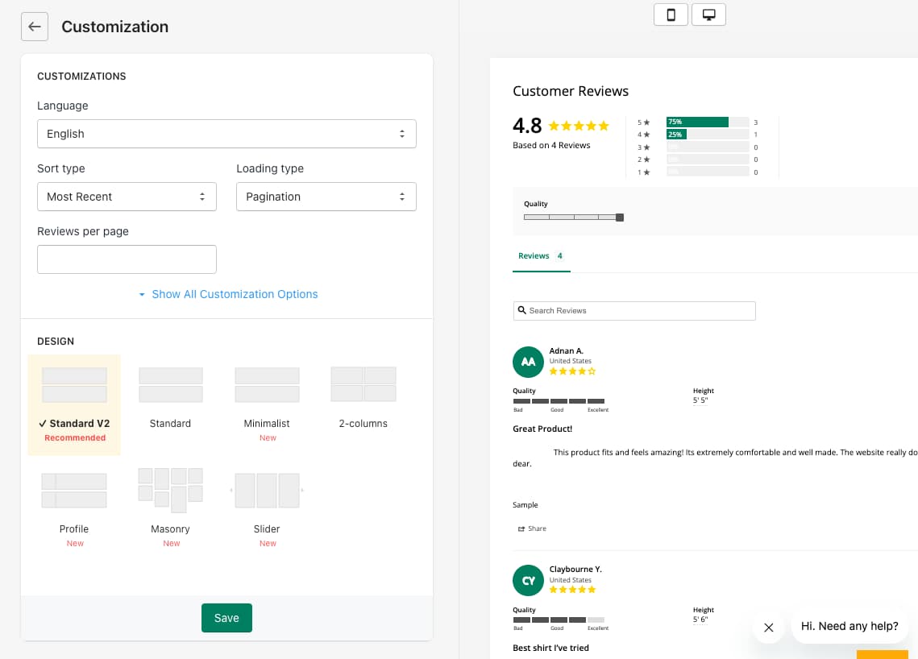Open the Reviews tab in preview
This screenshot has width=918, height=659.
[541, 256]
